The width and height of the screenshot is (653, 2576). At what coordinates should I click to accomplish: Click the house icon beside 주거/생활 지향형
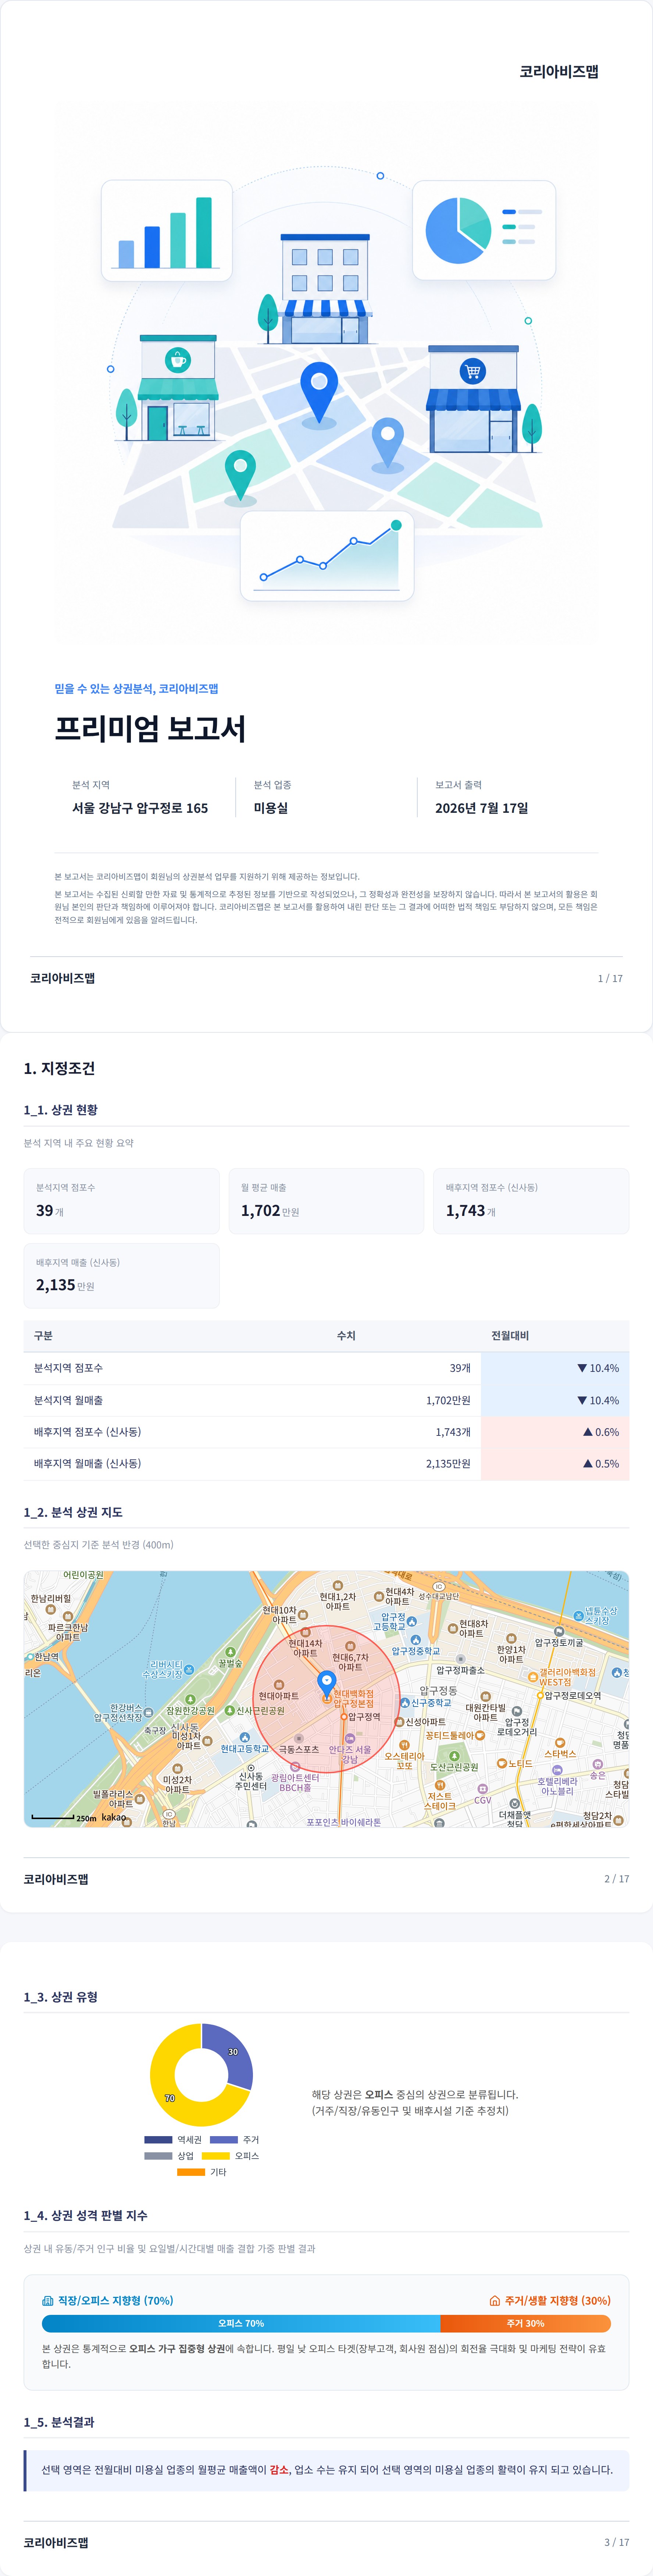[494, 2300]
